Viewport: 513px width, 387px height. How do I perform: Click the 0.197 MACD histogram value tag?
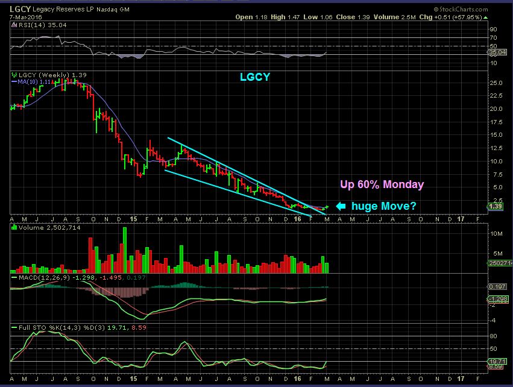click(x=497, y=287)
